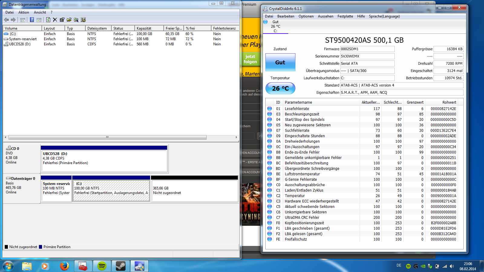Image resolution: width=484 pixels, height=272 pixels.
Task: Select the 365,66 GB Nicht zugeordnet block
Action: (195, 189)
